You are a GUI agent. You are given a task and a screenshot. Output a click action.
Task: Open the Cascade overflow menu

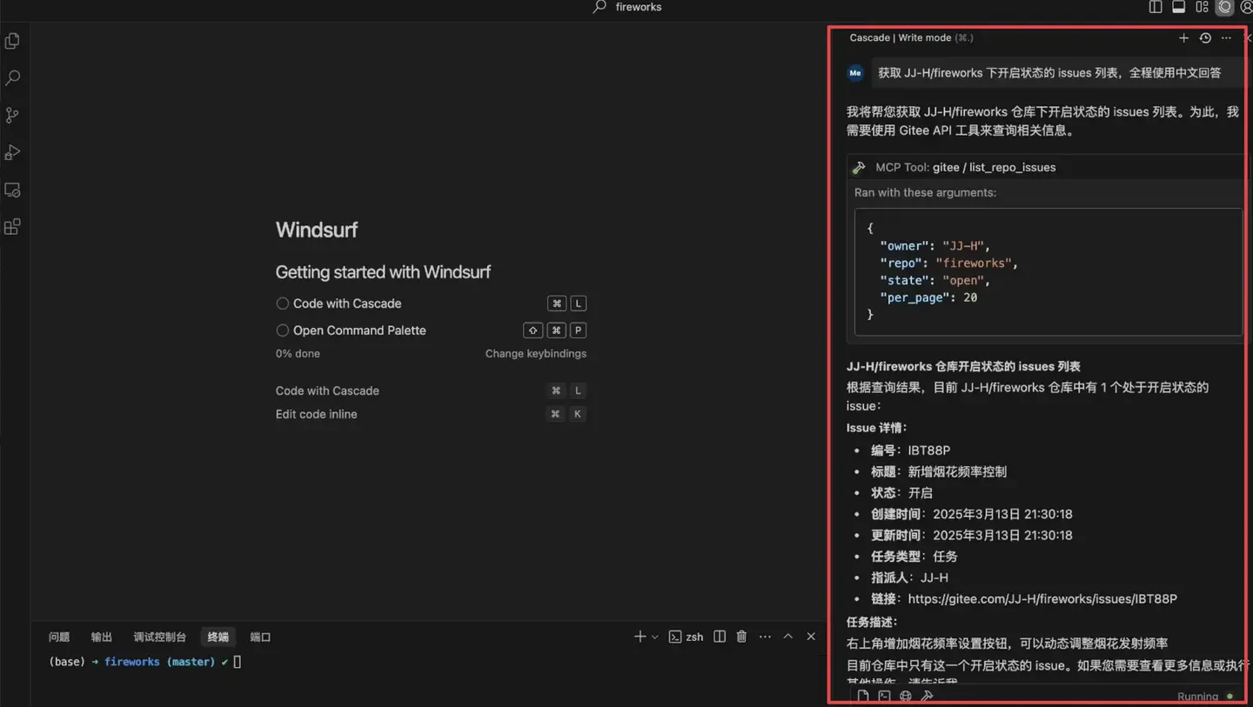point(1226,37)
